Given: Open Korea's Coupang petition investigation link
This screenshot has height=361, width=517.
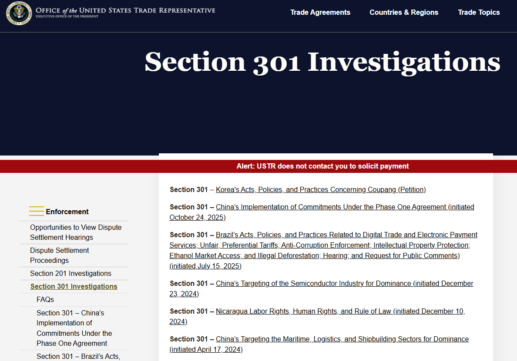Looking at the screenshot, I should click(320, 189).
